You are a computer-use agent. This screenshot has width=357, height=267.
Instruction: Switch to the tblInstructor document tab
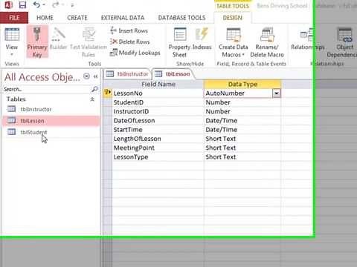pyautogui.click(x=127, y=73)
